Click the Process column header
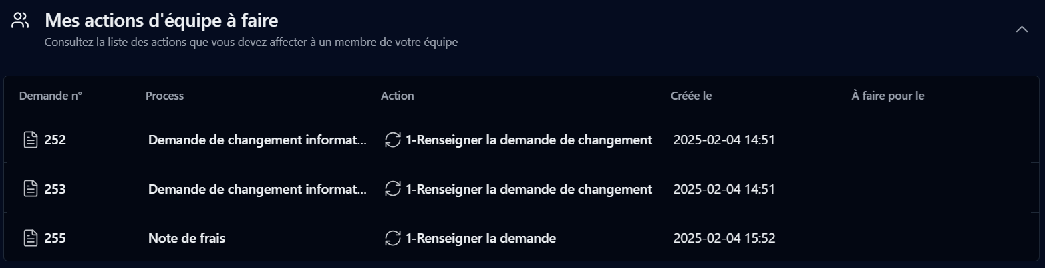The height and width of the screenshot is (268, 1045). click(x=164, y=96)
